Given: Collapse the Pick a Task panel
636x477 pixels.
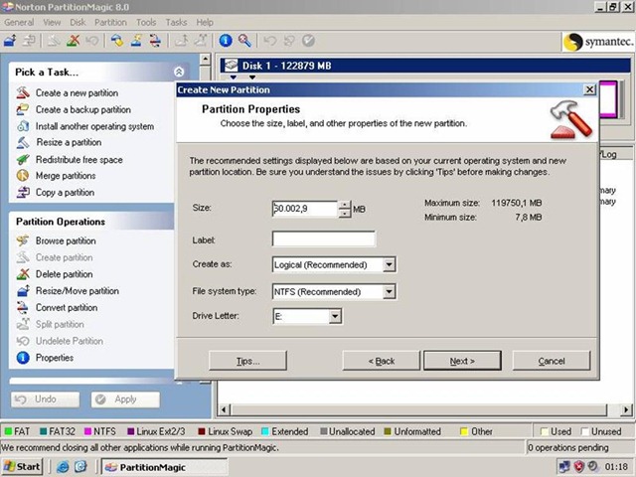Looking at the screenshot, I should click(x=179, y=72).
